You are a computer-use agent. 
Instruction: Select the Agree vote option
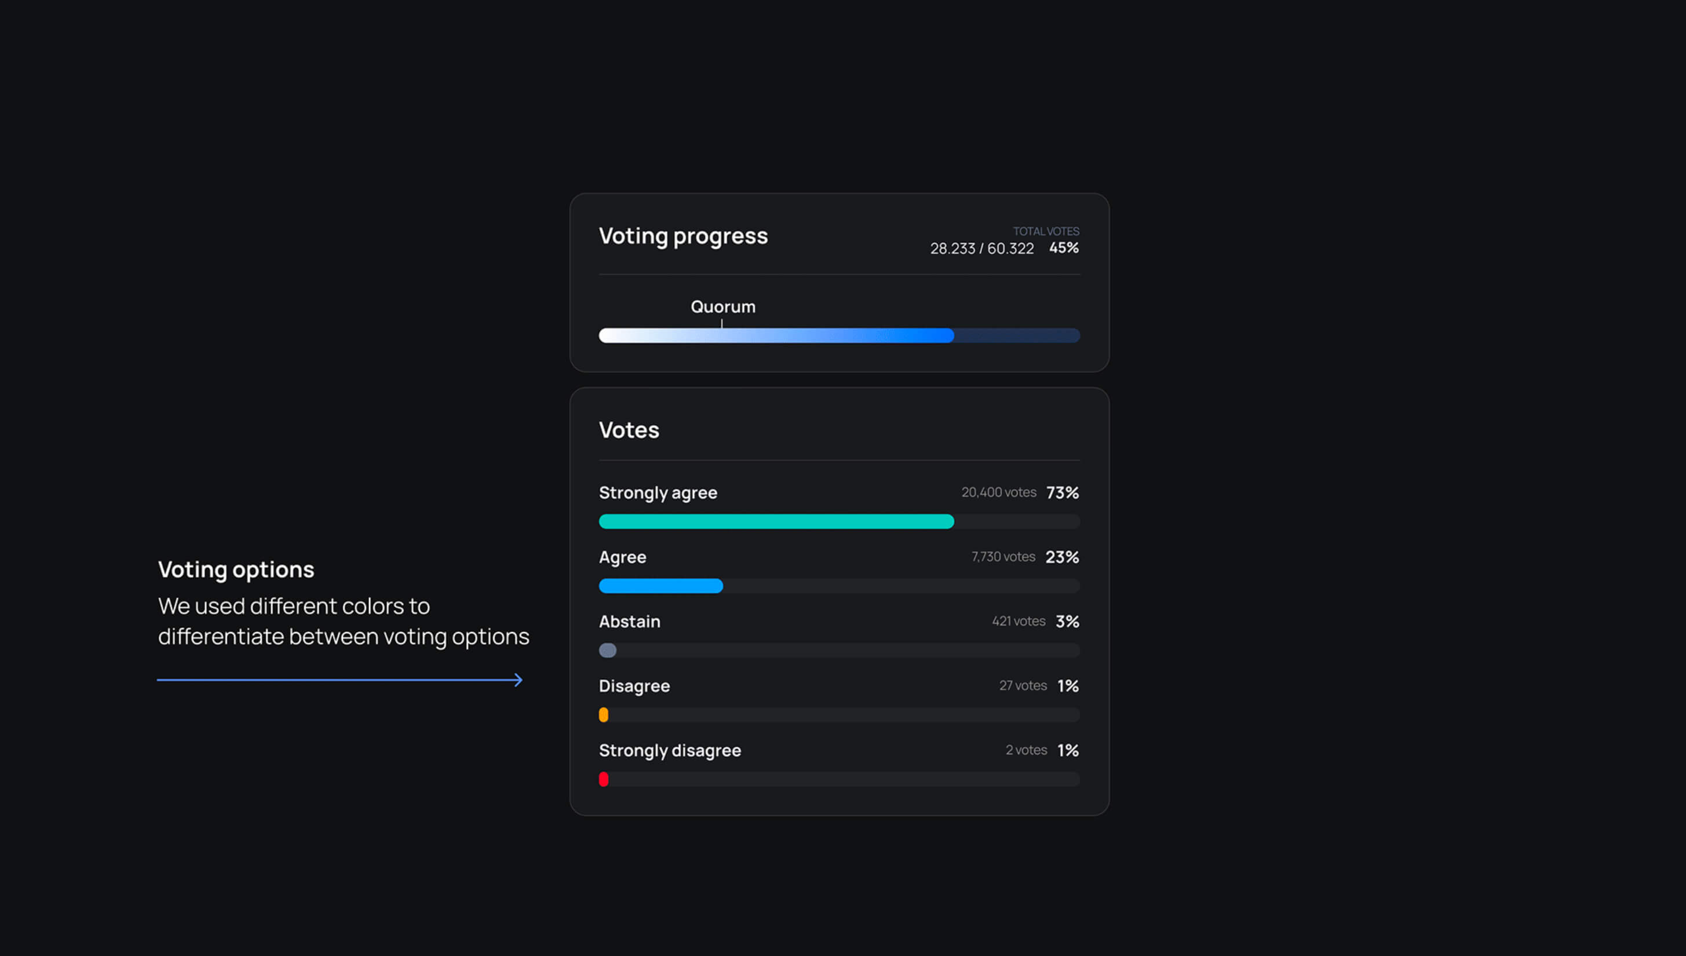coord(622,557)
